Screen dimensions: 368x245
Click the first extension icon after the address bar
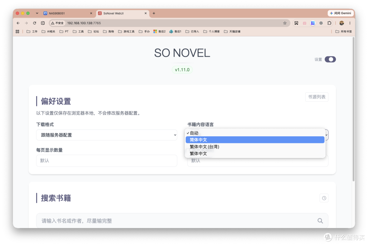click(296, 23)
